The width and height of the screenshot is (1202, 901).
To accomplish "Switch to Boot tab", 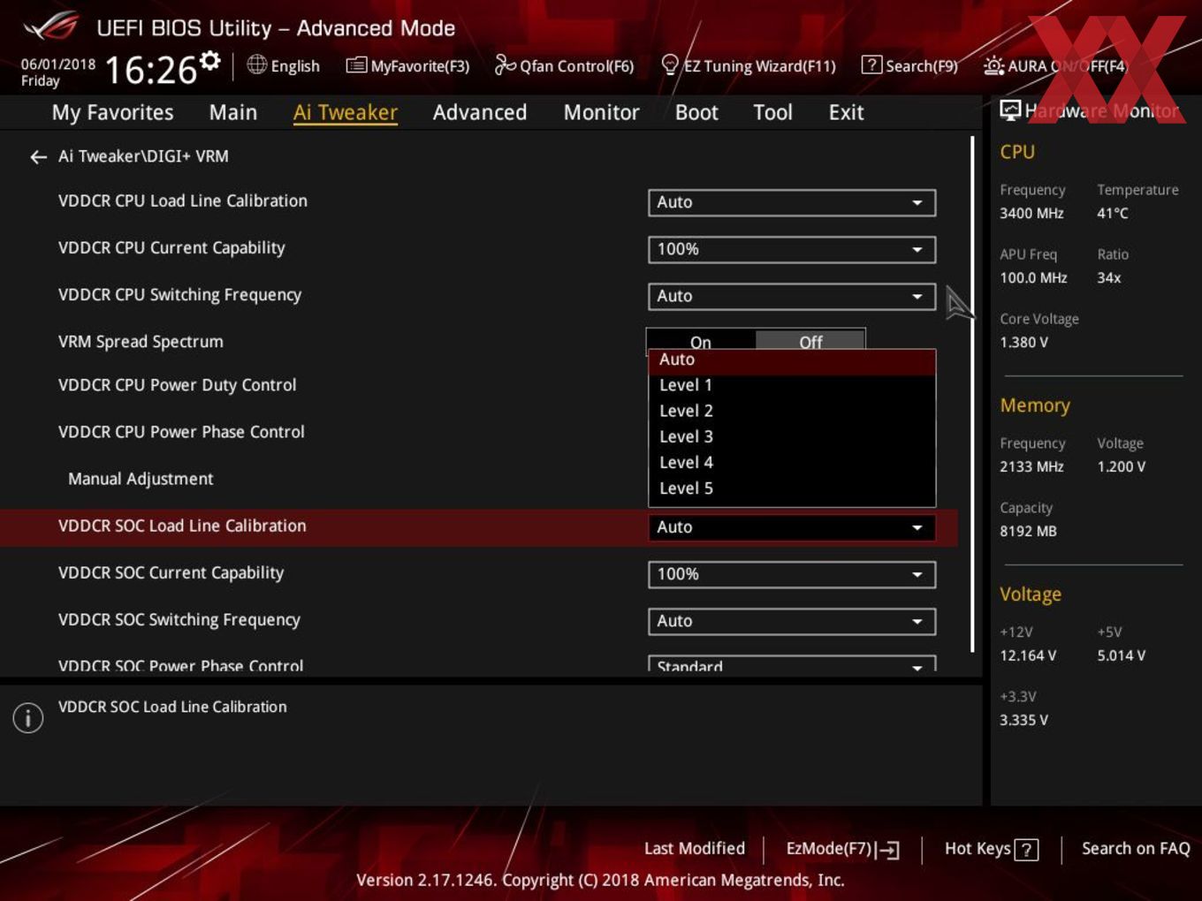I will pyautogui.click(x=696, y=113).
